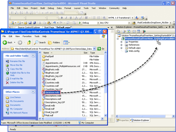
Task: Open the Debug configuration dropdown
Action: click(97, 23)
